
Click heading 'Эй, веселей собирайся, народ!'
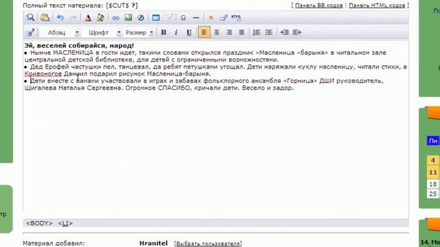[80, 46]
